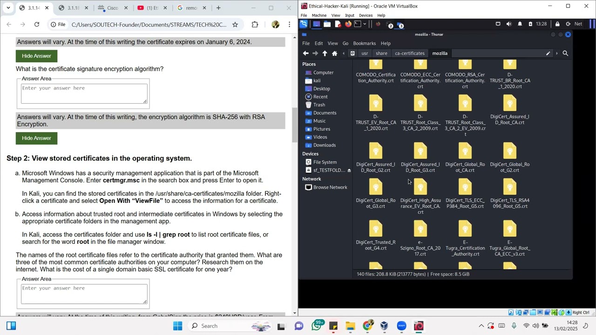
Task: Open Chrome tab search dropdown
Action: click(8, 8)
